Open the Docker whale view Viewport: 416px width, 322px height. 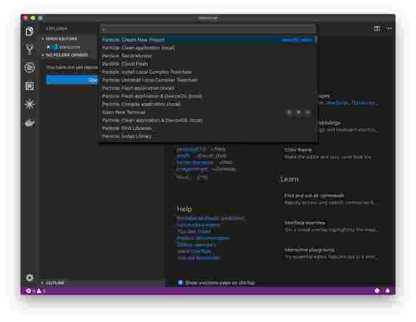click(x=30, y=123)
